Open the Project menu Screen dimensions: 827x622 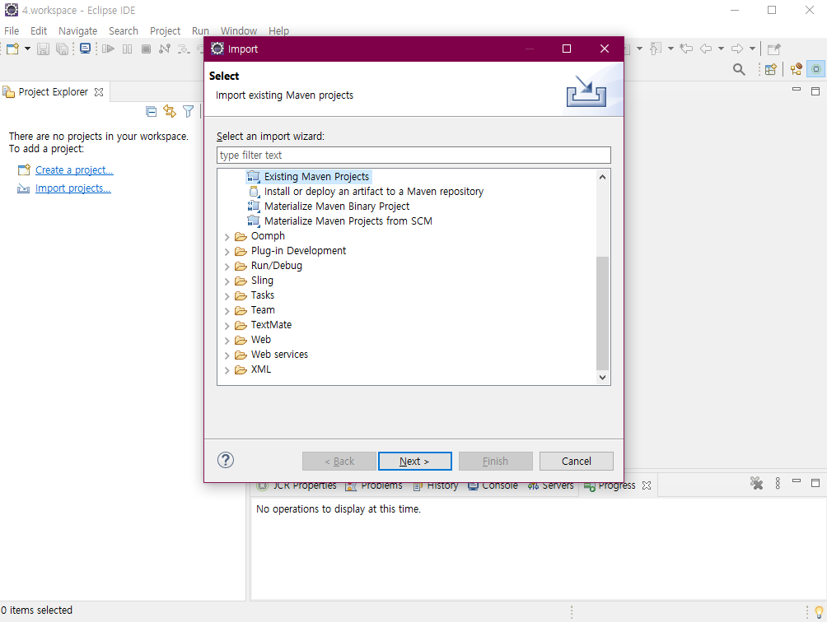point(165,31)
